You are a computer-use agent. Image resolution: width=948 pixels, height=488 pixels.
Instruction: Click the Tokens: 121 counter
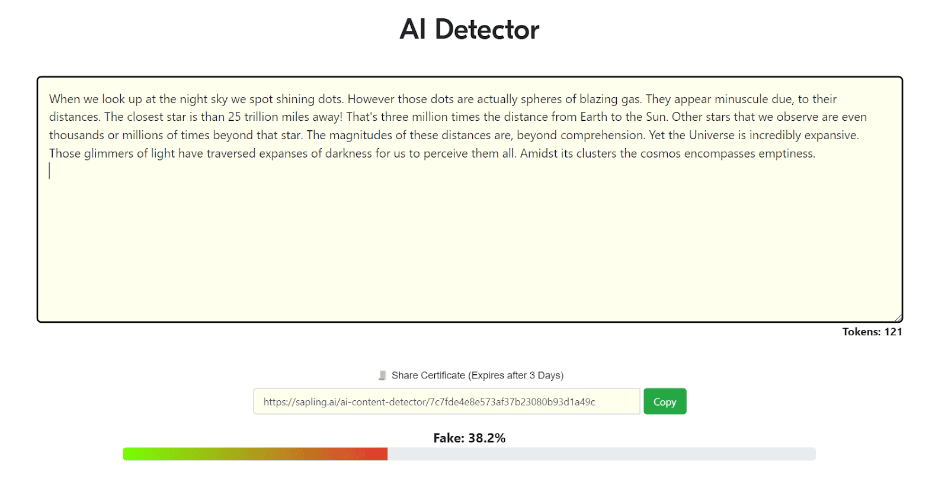point(872,332)
